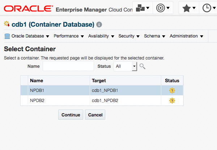Viewport: 217px width, 150px height.
Task: Click NPDB1 unknown status icon
Action: (172, 91)
